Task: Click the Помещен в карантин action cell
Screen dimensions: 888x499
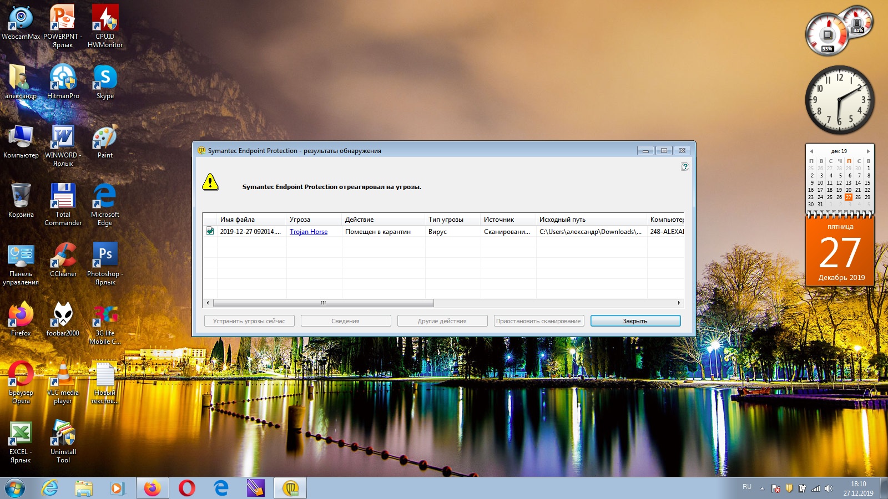Action: coord(384,232)
